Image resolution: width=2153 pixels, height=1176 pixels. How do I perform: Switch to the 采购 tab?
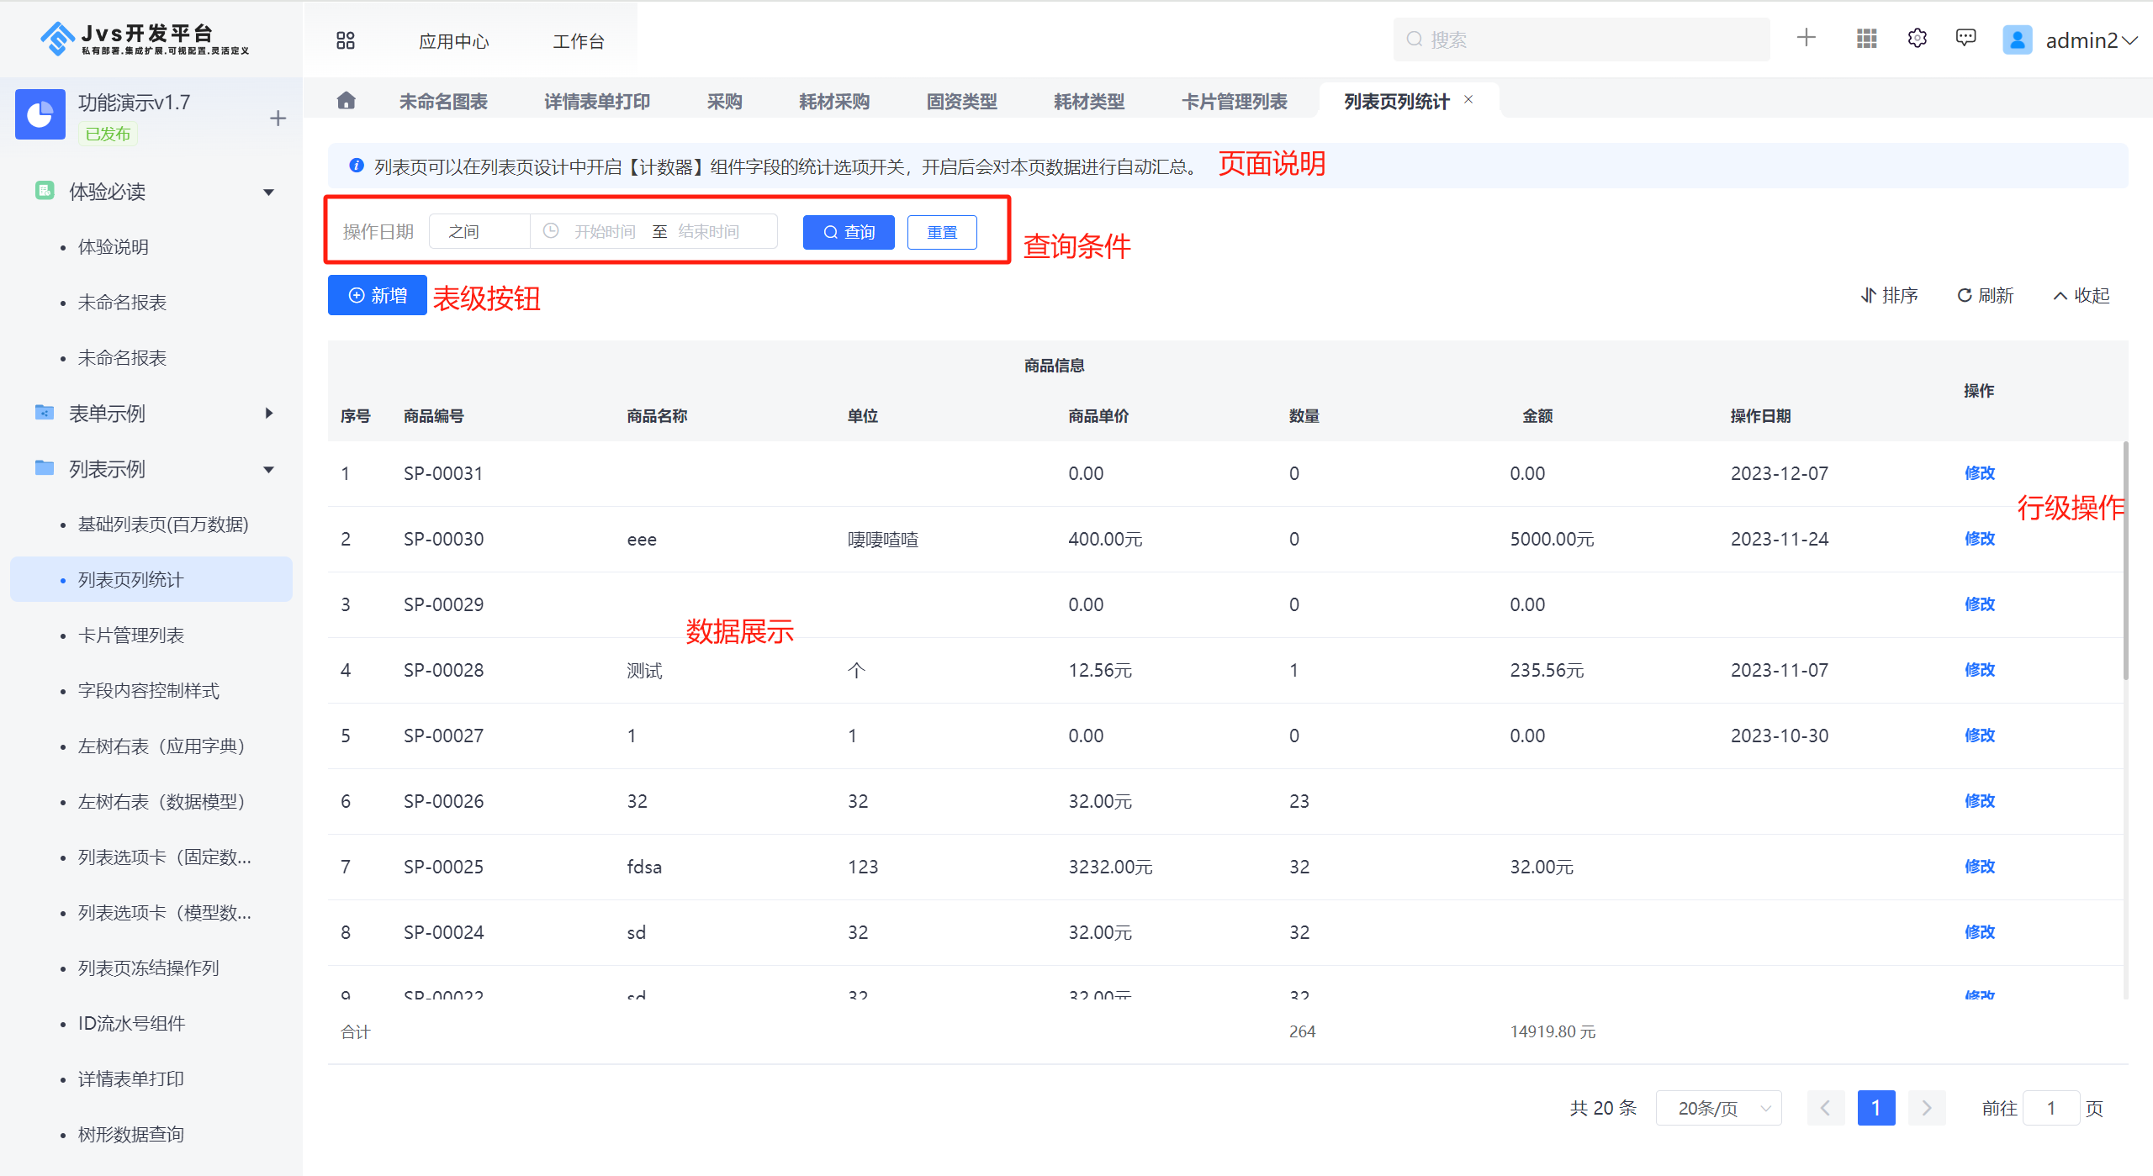point(724,100)
